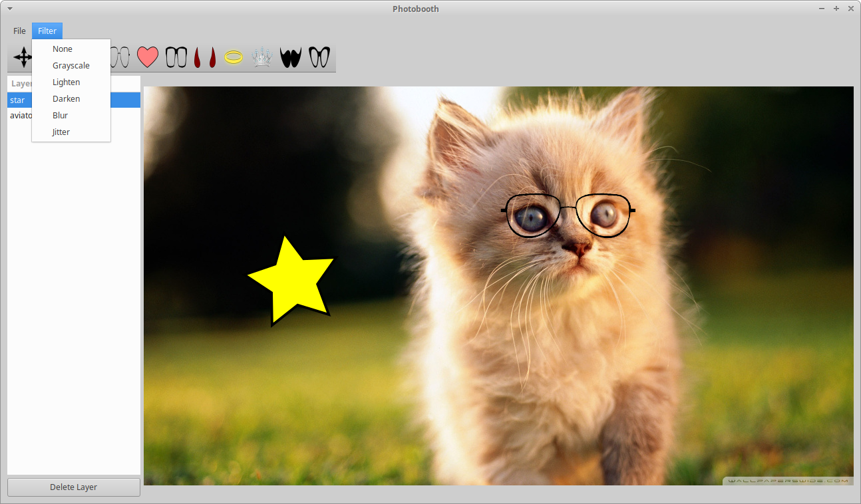Choose the Darken filter option

(67, 99)
